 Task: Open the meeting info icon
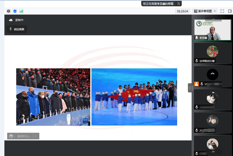tap(9, 11)
